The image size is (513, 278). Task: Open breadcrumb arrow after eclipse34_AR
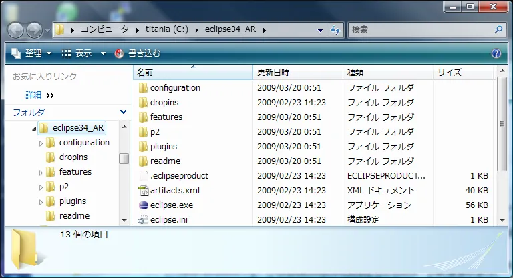pos(264,30)
